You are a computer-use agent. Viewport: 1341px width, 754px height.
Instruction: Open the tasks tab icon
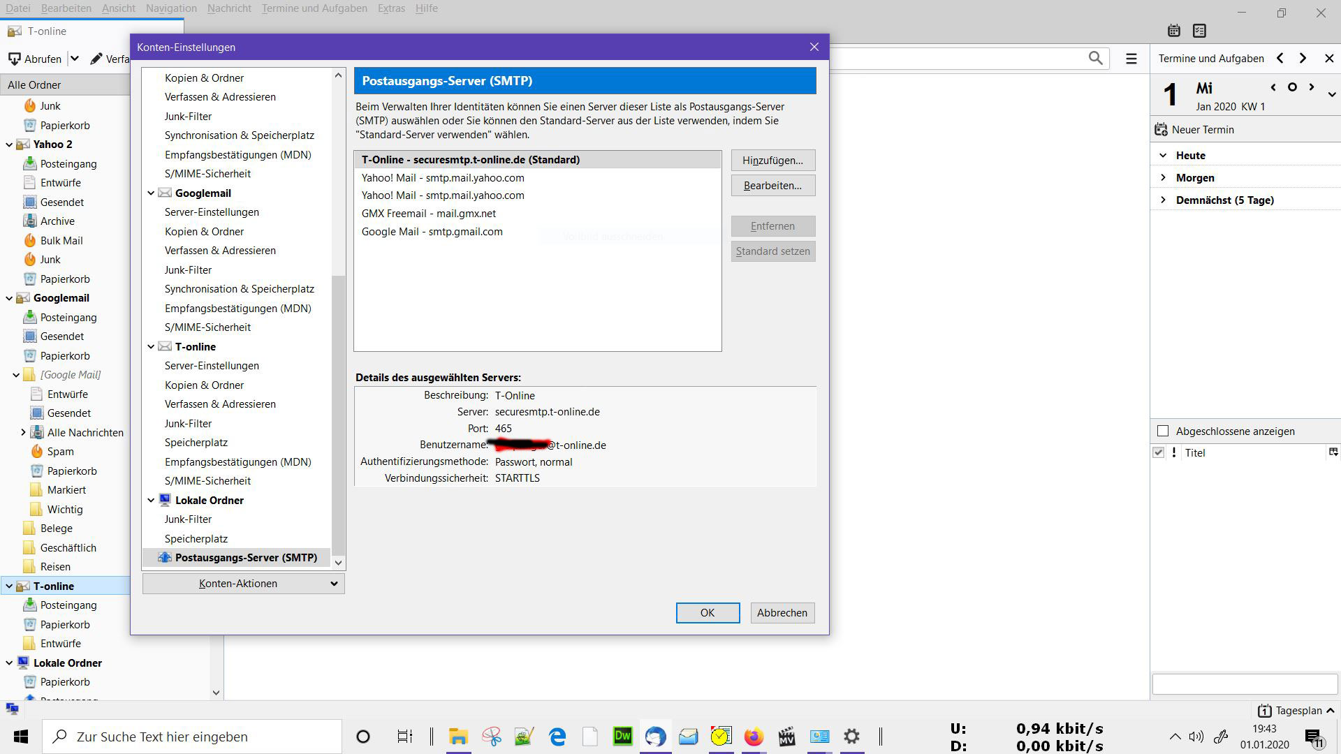point(1200,31)
